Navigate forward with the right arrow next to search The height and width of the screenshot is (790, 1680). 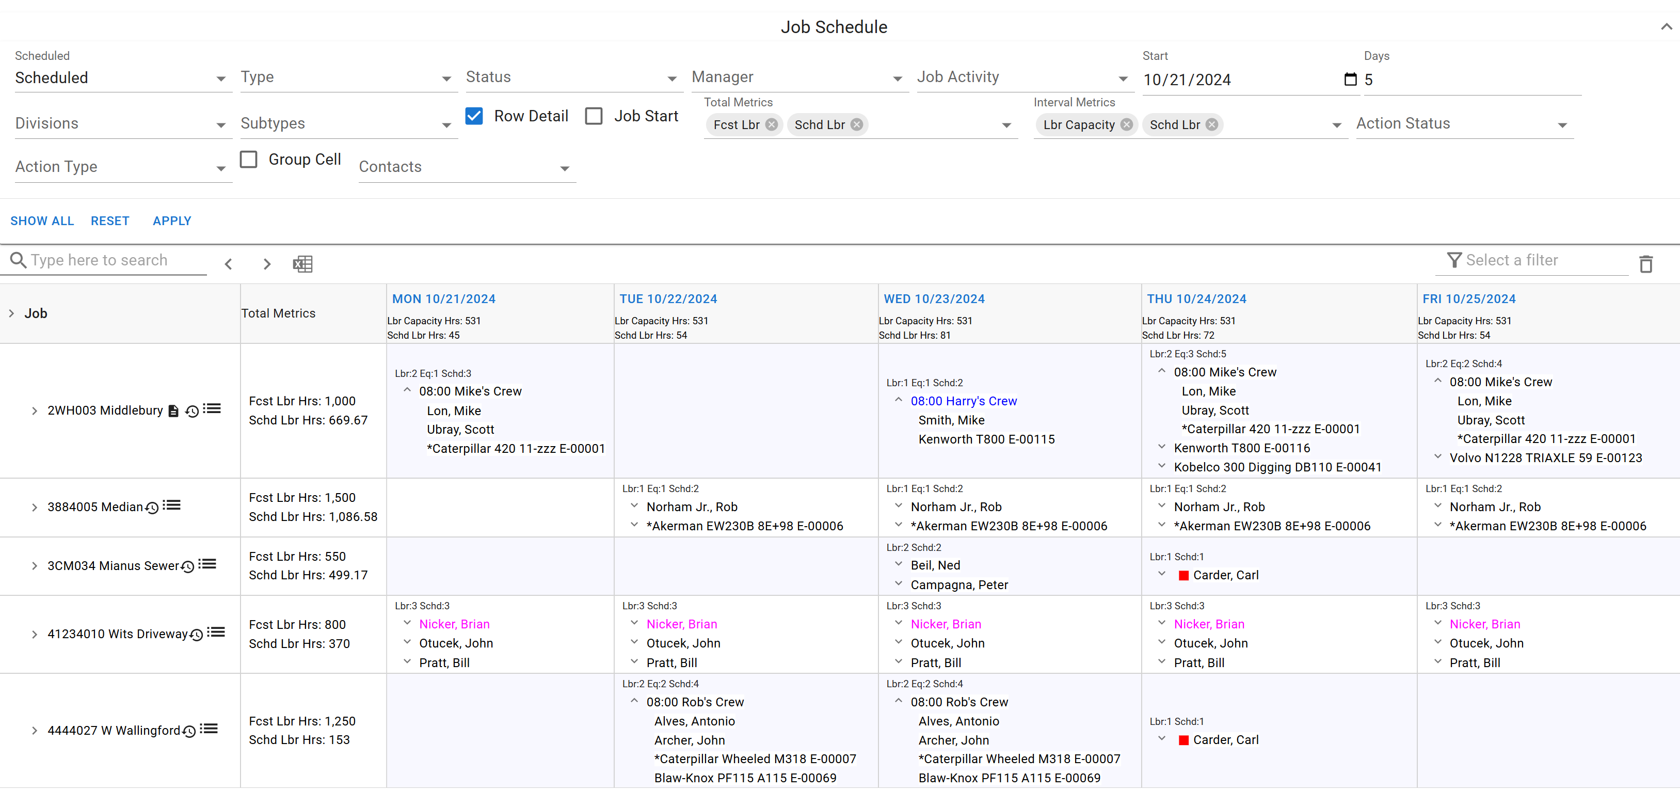[266, 263]
